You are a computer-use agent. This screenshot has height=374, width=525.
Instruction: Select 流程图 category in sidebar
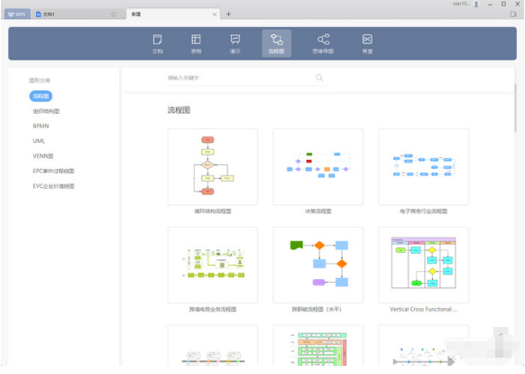41,97
